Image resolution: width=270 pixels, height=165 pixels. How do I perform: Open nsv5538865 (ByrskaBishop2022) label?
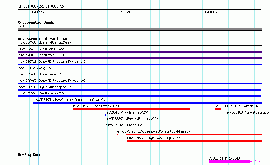click(x=132, y=119)
